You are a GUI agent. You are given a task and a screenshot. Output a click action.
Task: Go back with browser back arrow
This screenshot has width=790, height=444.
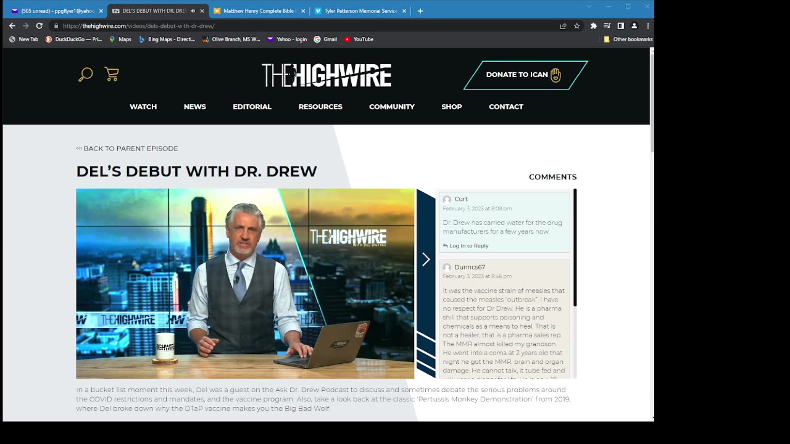(x=12, y=26)
